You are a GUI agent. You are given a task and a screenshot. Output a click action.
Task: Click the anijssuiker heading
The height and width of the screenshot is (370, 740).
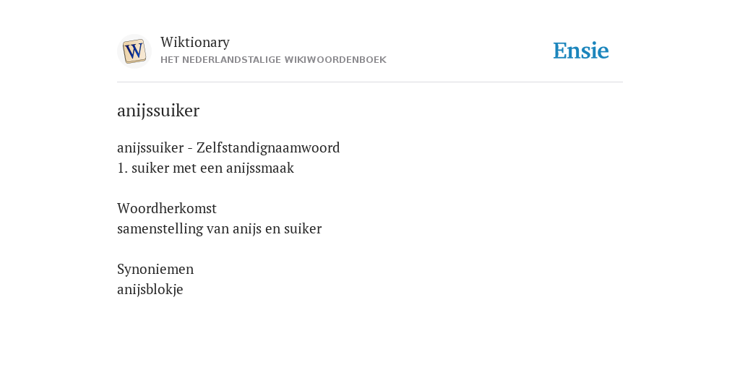tap(158, 111)
